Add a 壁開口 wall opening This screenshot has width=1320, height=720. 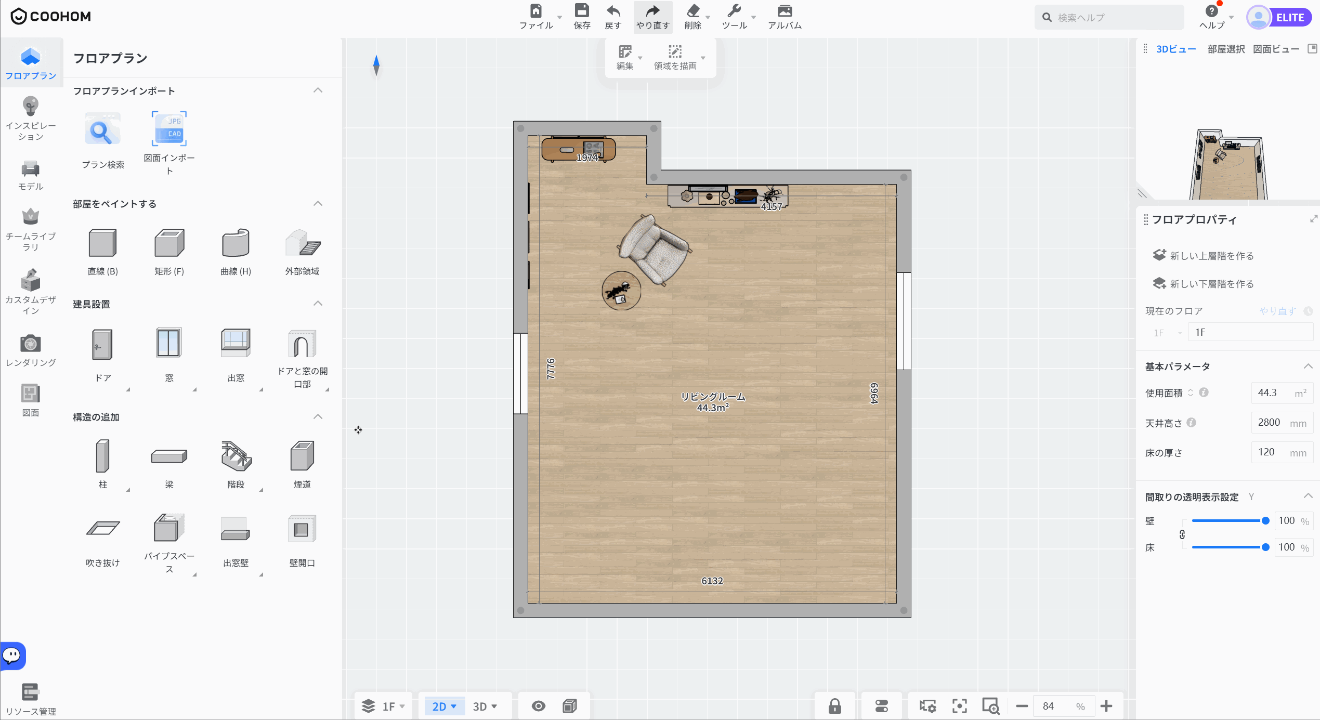[302, 529]
